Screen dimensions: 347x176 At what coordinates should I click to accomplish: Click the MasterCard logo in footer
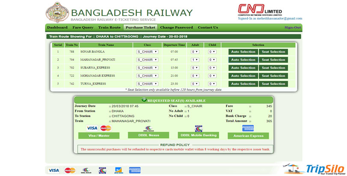(70, 170)
